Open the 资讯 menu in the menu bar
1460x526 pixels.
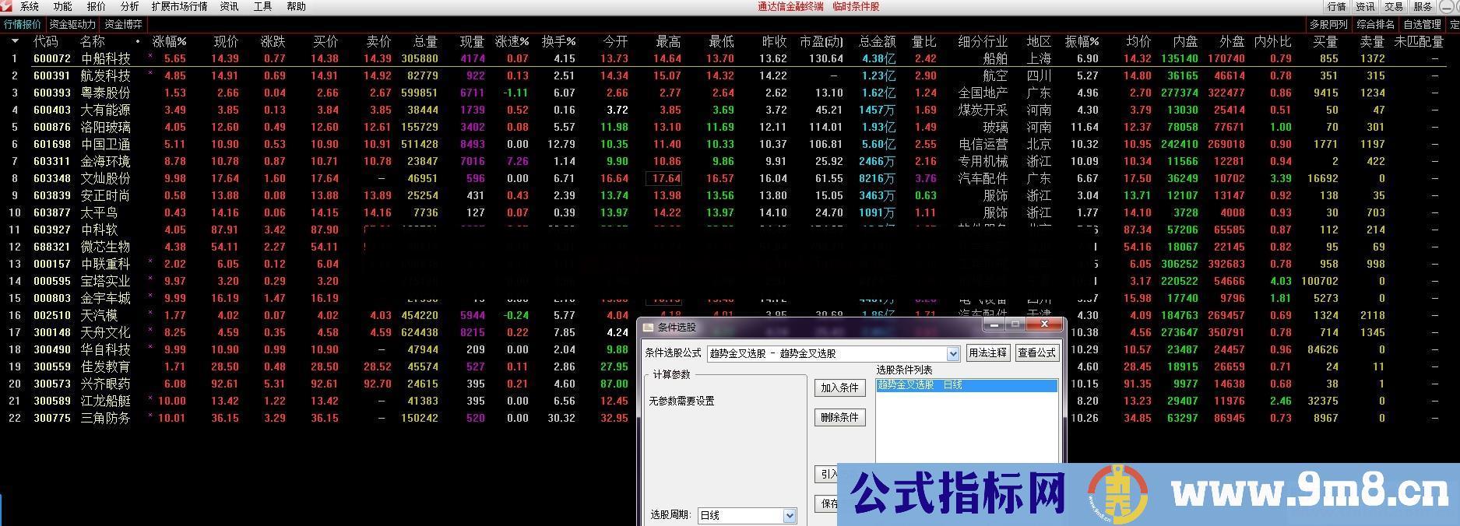tap(229, 6)
